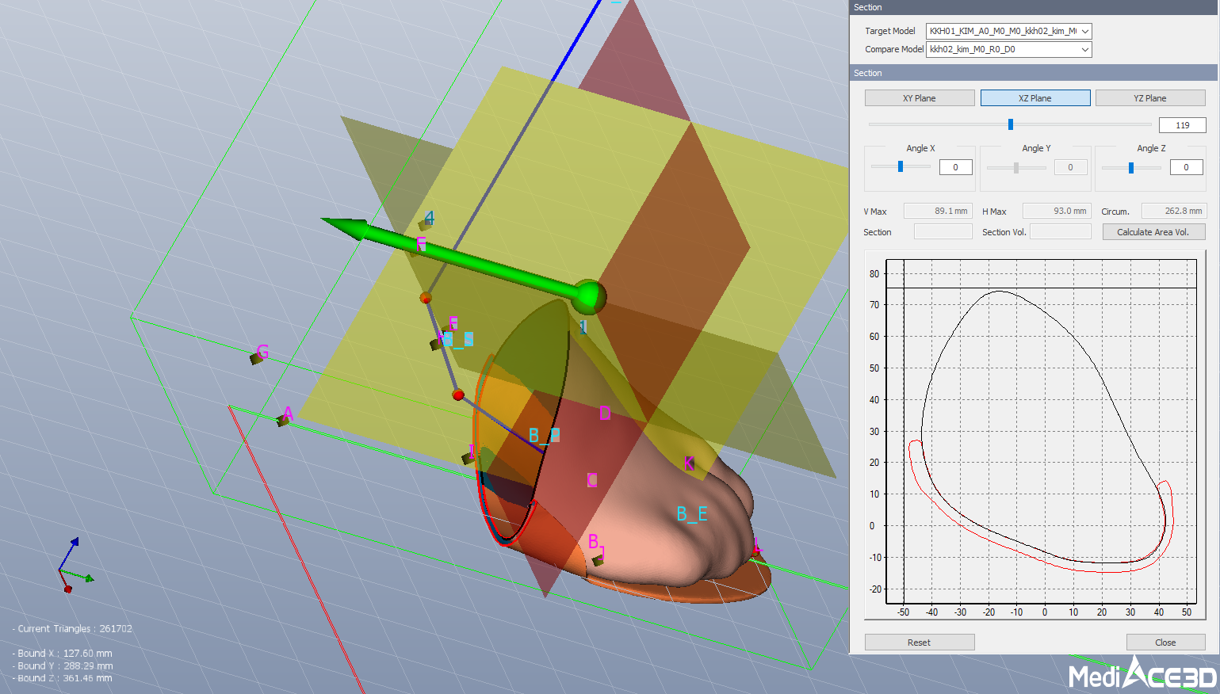Click the landmark marker labeled 4
Screen dimensions: 1220x694
click(x=425, y=224)
